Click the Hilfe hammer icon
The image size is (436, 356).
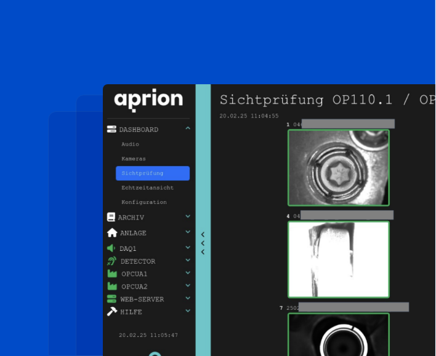(x=112, y=311)
